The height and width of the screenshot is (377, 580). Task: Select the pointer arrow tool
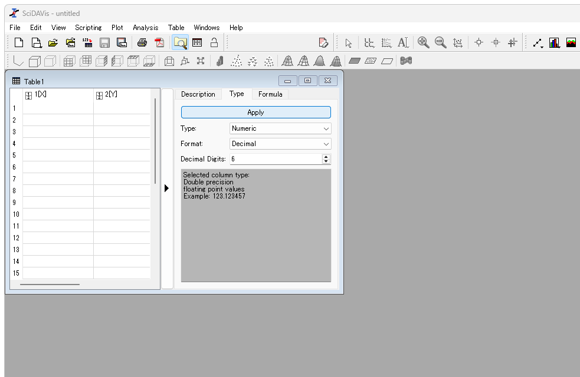coord(348,42)
